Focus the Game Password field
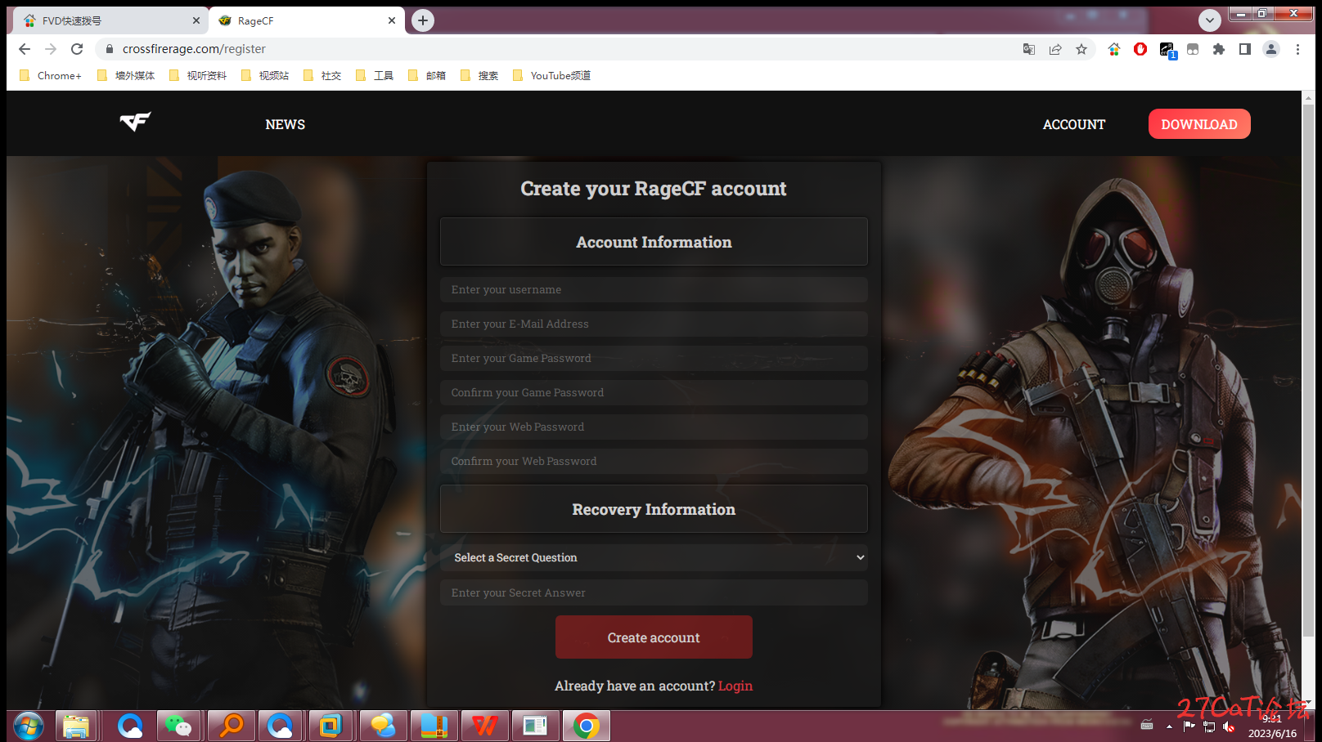Image resolution: width=1322 pixels, height=742 pixels. 654,358
